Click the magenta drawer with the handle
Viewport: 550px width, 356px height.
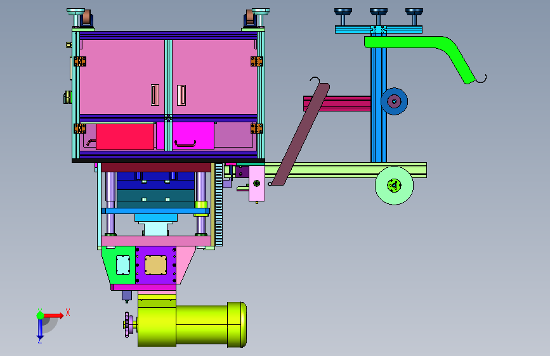193,136
